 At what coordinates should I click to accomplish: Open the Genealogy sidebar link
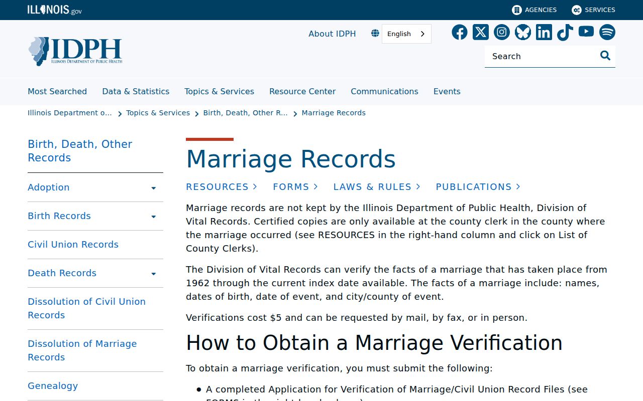click(53, 386)
